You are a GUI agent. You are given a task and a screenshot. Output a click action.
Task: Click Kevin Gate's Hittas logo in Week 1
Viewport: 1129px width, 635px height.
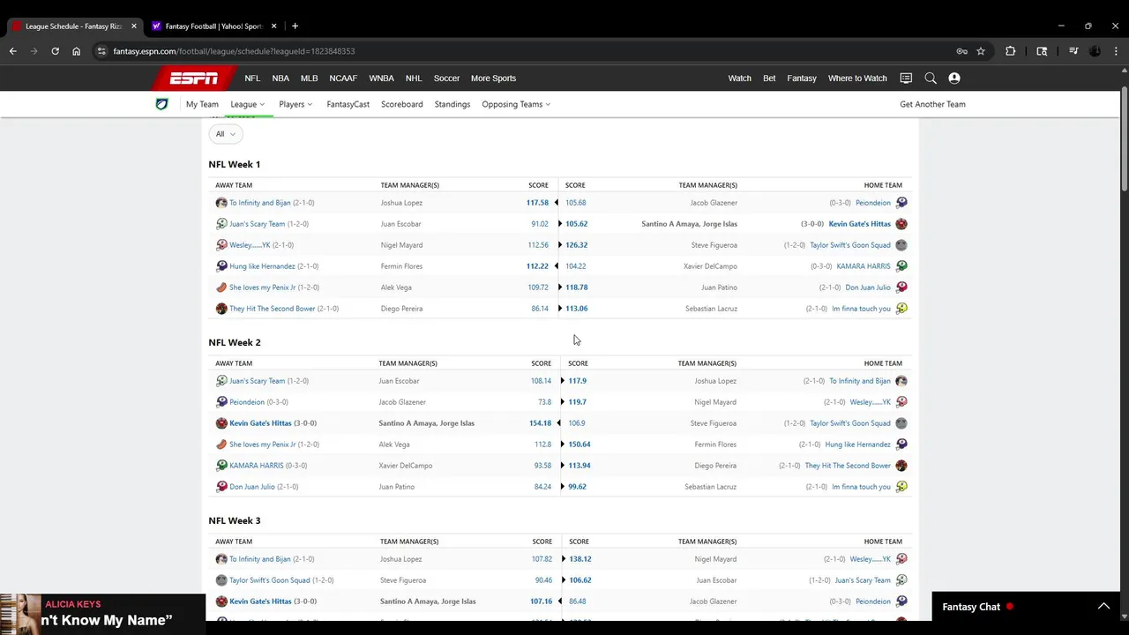[x=901, y=224]
